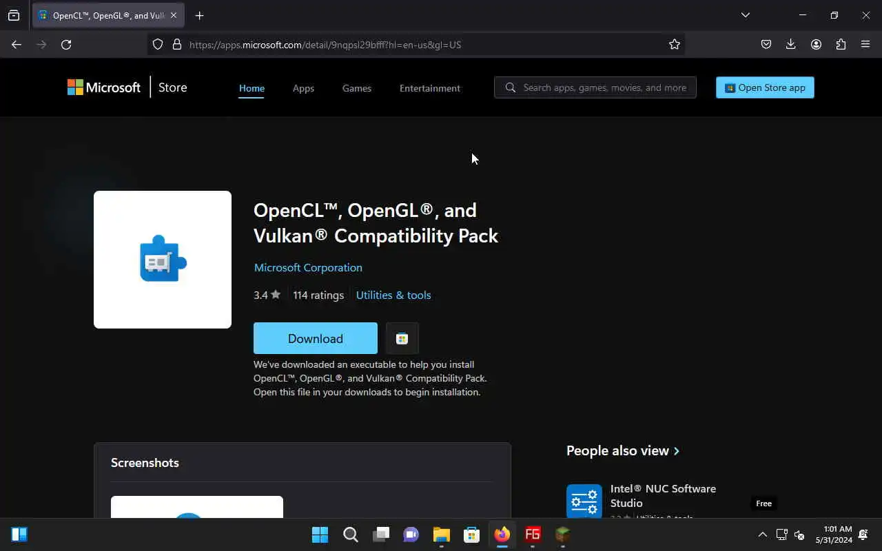Click the partially visible first screenshot thumbnail
Image resolution: width=882 pixels, height=551 pixels.
click(197, 507)
